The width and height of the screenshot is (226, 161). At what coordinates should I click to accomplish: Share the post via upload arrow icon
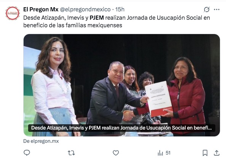coord(216,153)
